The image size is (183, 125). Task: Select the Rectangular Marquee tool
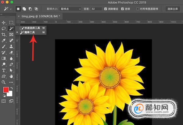11,22
